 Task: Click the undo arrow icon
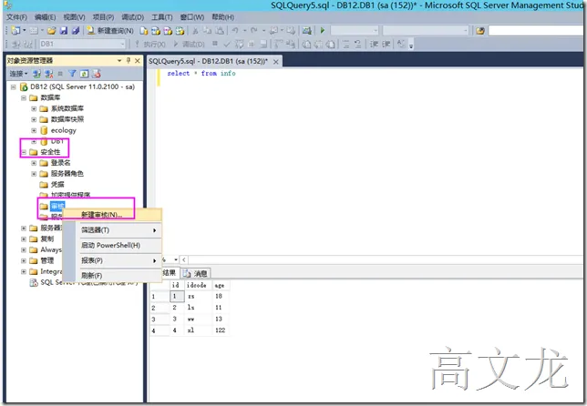point(235,30)
